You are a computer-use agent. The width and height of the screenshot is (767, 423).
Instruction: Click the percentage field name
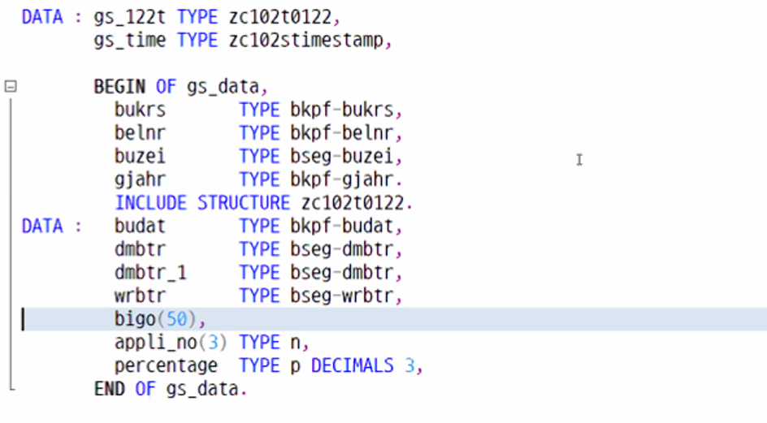pyautogui.click(x=166, y=366)
